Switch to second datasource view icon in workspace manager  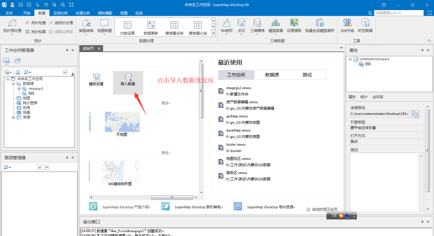[17, 61]
